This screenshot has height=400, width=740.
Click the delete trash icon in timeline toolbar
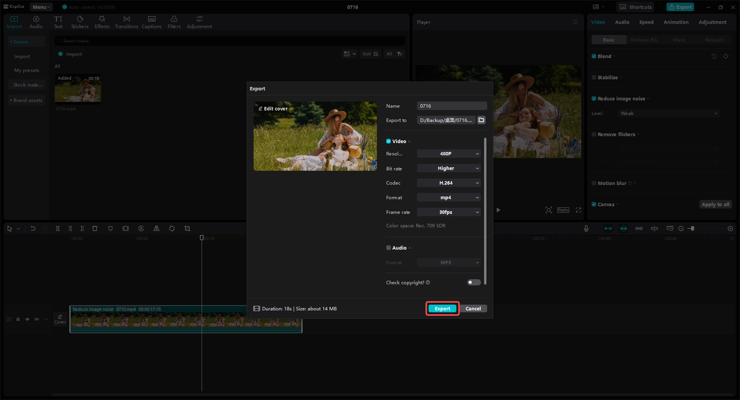pyautogui.click(x=95, y=229)
